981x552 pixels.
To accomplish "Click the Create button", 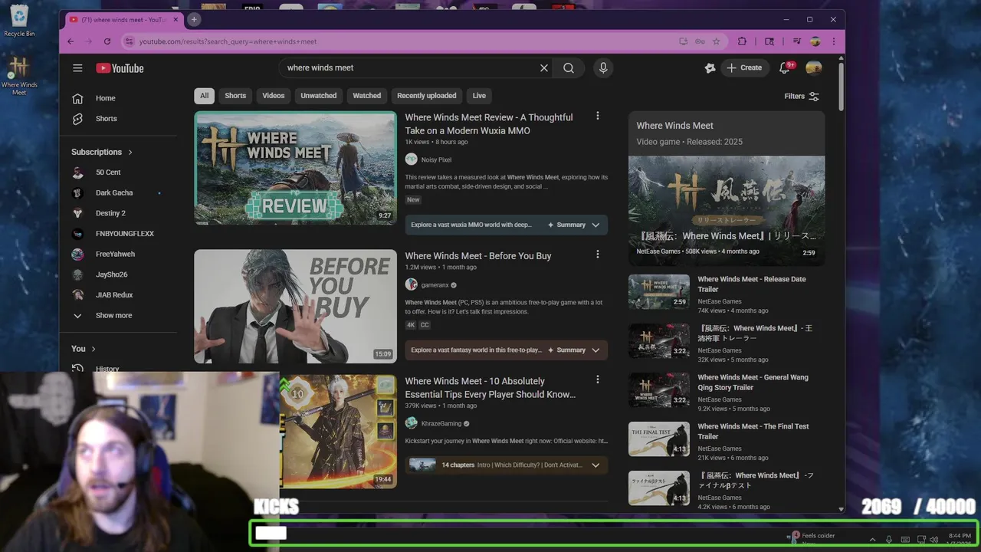I will (x=744, y=68).
